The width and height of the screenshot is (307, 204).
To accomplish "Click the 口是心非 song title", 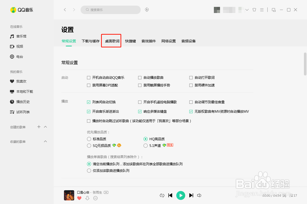I will click(83, 192).
